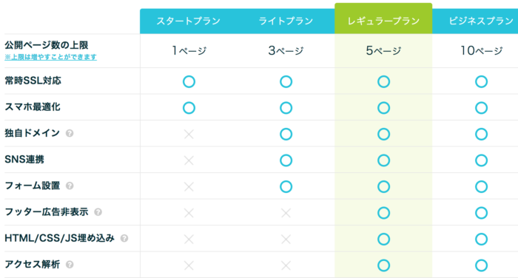Select the スタートプラン column header

(189, 21)
